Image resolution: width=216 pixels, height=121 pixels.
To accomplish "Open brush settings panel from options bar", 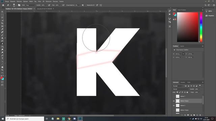I will [19, 5].
